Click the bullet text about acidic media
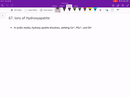This screenshot has width=130, height=97. tap(53, 28)
